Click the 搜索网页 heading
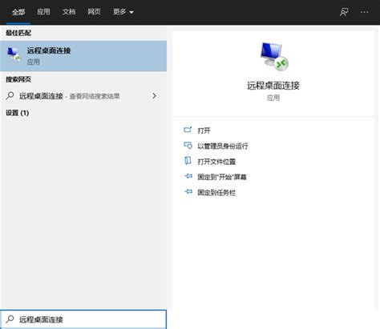The image size is (380, 329). point(18,79)
